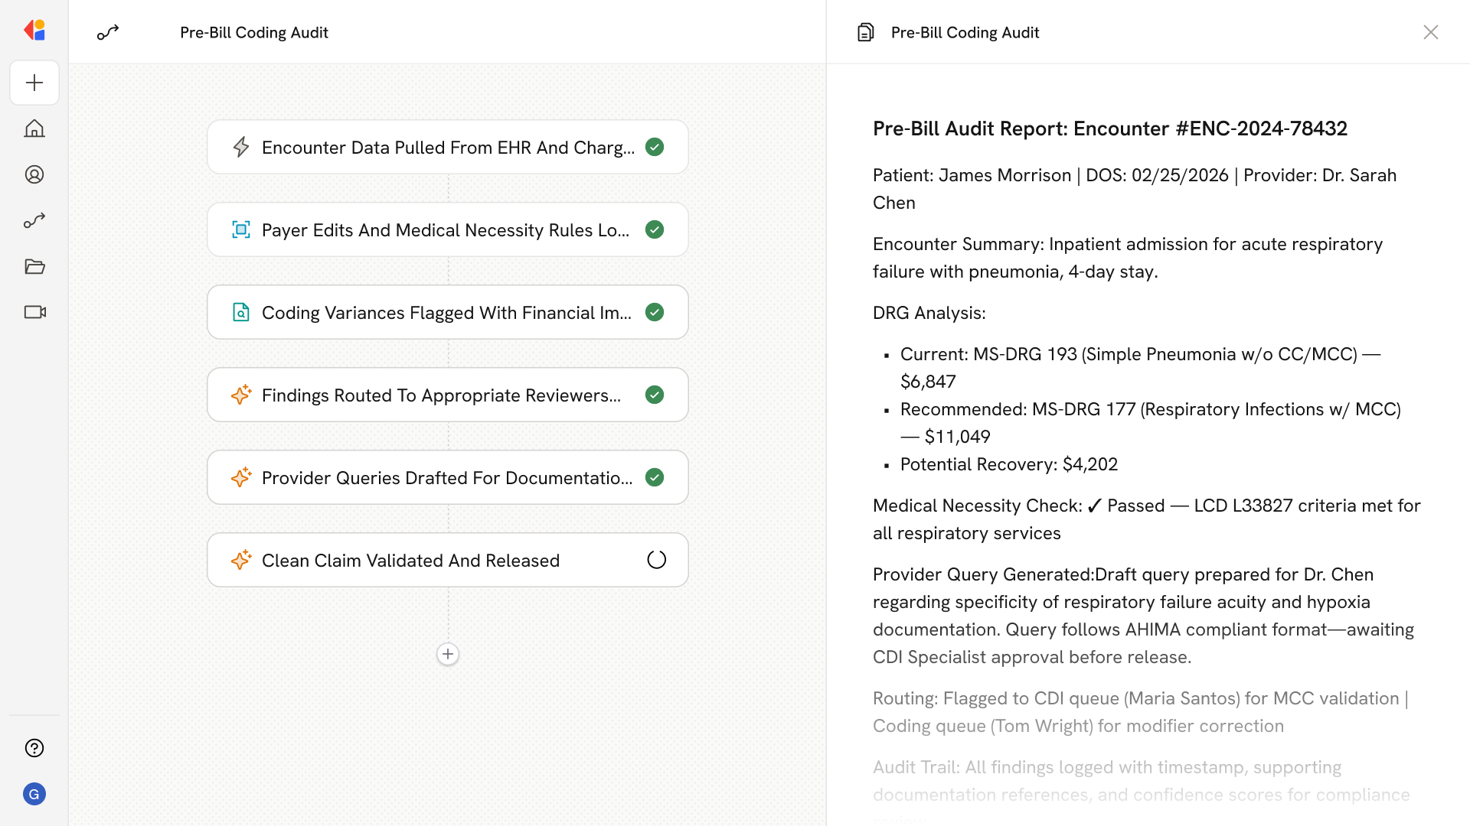Viewport: 1470px width, 826px height.
Task: Click green check on Coding Variances step
Action: tap(655, 312)
